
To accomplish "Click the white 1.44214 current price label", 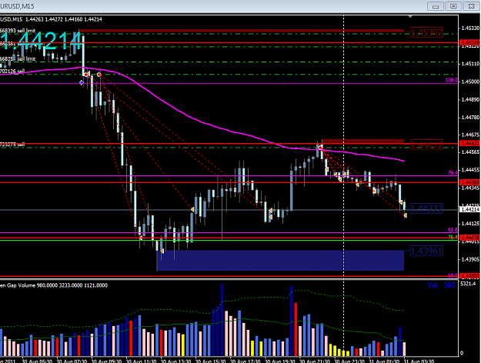I will [470, 210].
